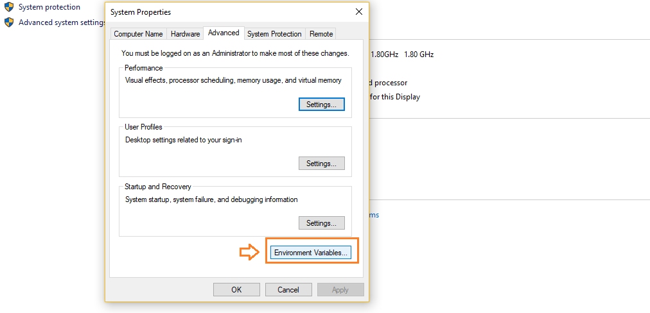Open Startup and Recovery Settings button

[321, 223]
